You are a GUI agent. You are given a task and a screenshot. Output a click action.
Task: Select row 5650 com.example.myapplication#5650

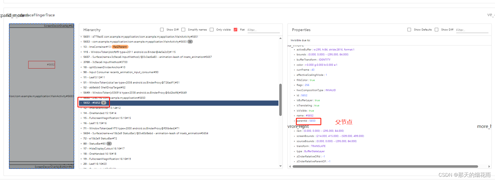[x=114, y=98]
